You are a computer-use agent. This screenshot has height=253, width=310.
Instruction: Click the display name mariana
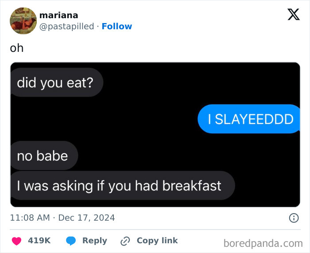58,15
